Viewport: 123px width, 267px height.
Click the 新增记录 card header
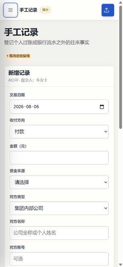point(59,76)
